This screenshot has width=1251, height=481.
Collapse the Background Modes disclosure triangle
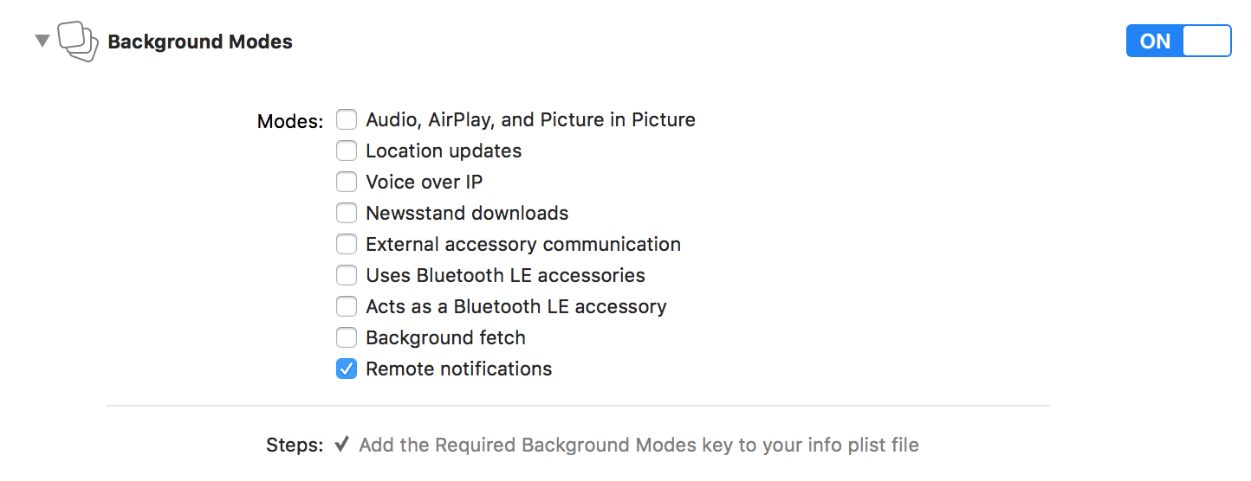(x=42, y=41)
